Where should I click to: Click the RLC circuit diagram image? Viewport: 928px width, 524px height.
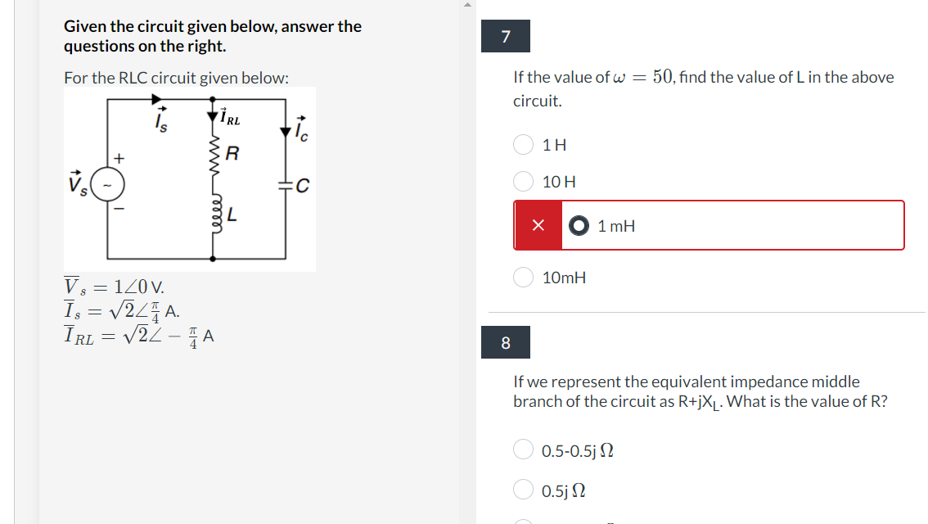[190, 178]
